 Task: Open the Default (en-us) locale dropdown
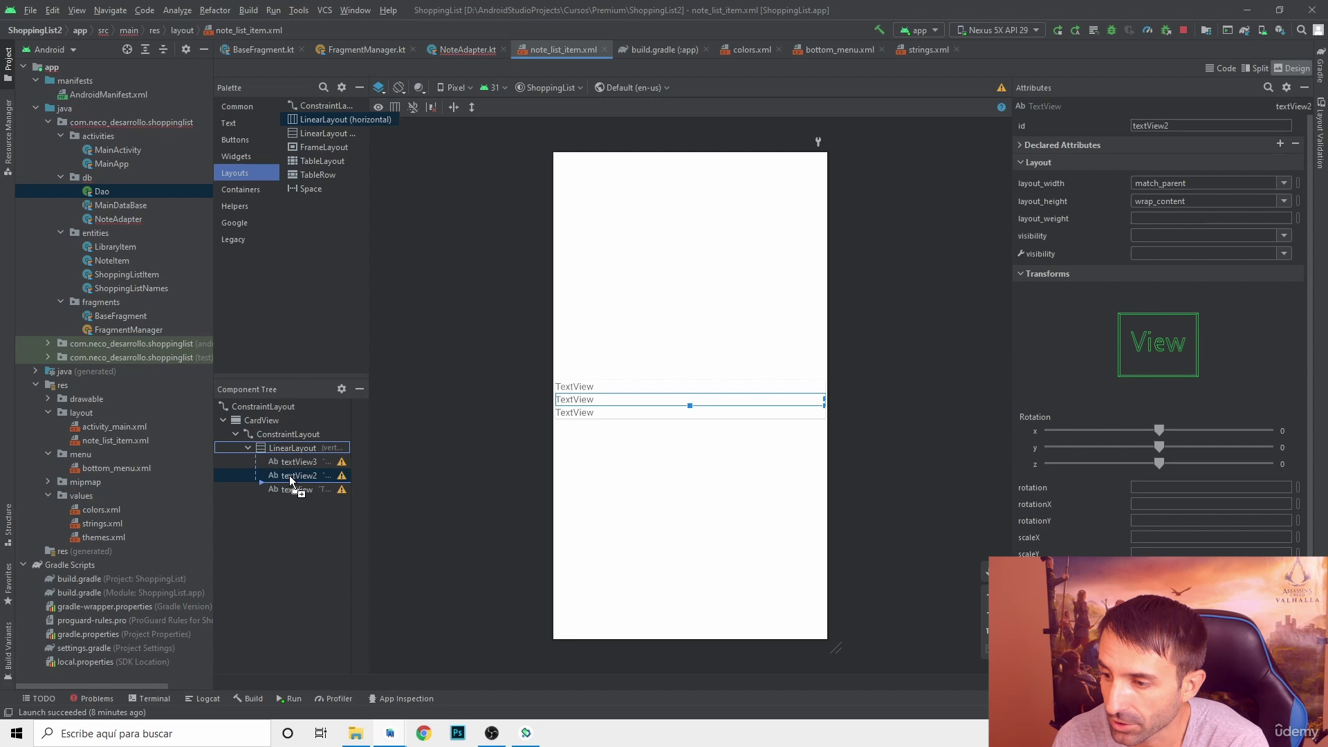click(x=632, y=87)
